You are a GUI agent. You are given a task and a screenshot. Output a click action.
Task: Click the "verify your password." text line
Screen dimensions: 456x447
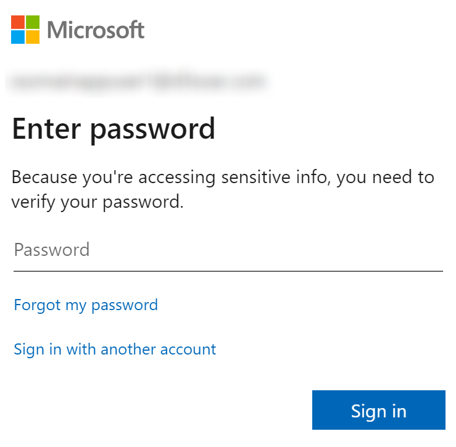(x=97, y=202)
